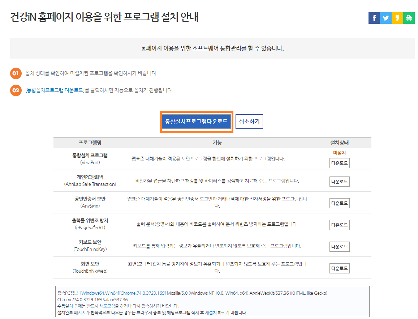The height and width of the screenshot is (319, 418).
Task: Print the page with the printer icon
Action: [409, 18]
